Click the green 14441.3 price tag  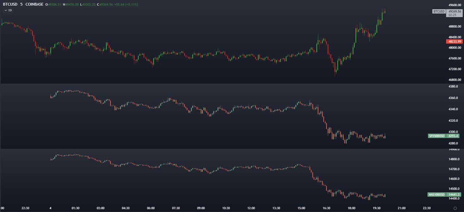point(454,195)
